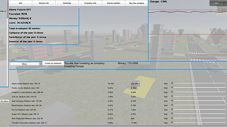Switch to the Stocks info tab

point(44,3)
